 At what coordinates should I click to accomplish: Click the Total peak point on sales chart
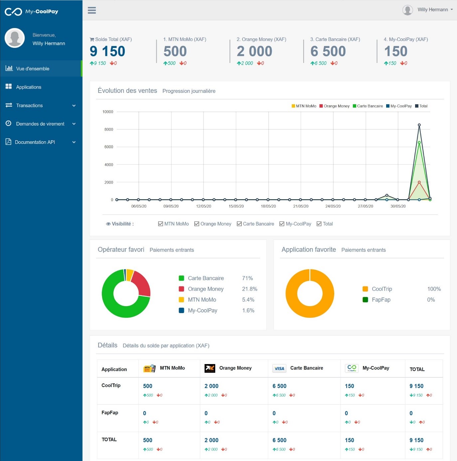[x=419, y=125]
